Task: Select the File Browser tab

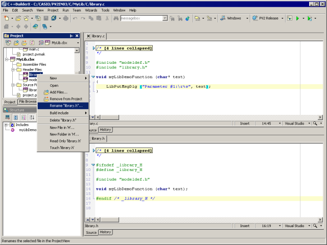Action: click(x=28, y=102)
